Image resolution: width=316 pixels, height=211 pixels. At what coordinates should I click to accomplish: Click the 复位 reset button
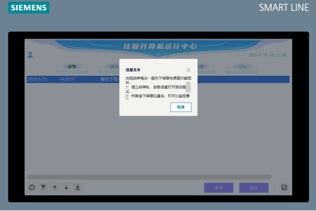254,188
